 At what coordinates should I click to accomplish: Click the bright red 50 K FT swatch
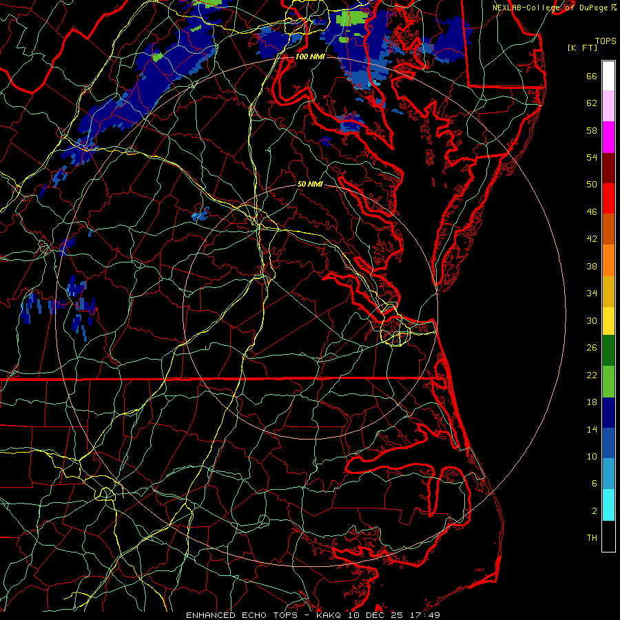(608, 198)
